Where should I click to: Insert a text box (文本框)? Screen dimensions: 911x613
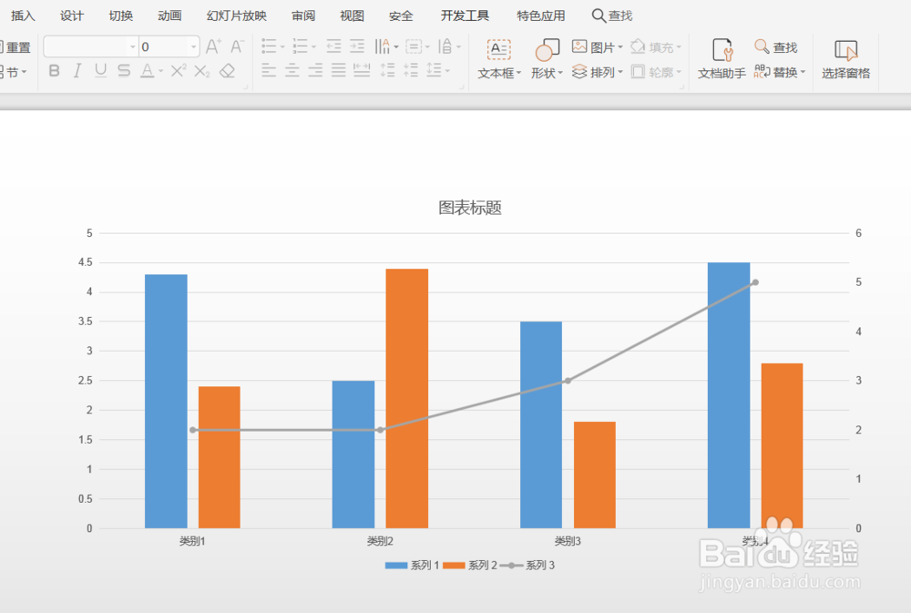[x=499, y=60]
